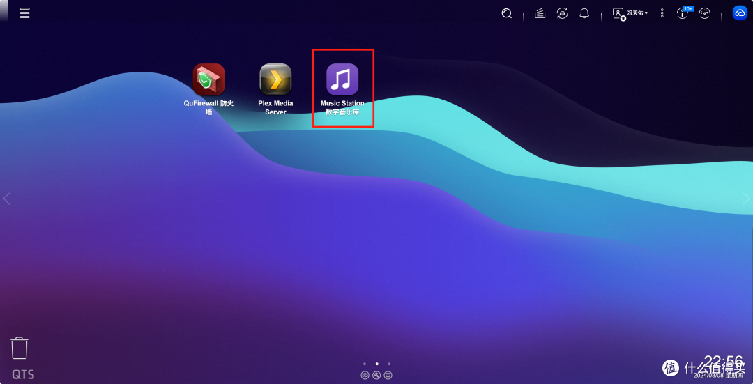The image size is (753, 384).
Task: Select the second desktop page dot
Action: click(x=376, y=364)
